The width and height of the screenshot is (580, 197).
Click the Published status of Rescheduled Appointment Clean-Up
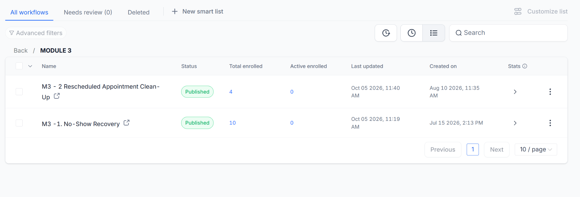197,92
